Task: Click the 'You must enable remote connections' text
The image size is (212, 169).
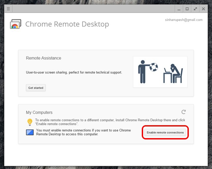Action: tap(83, 132)
